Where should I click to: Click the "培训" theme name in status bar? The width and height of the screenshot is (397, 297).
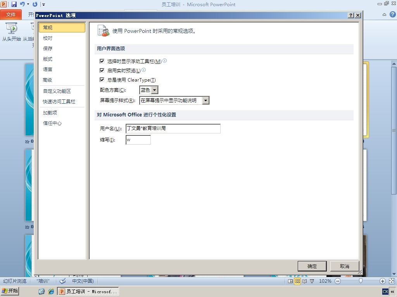click(x=43, y=281)
